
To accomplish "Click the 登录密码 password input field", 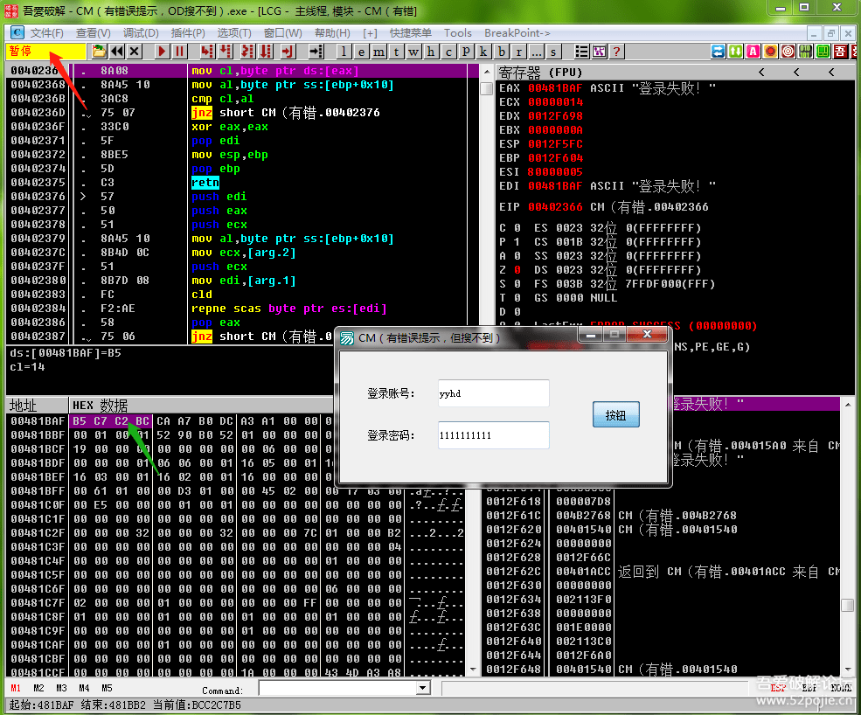I will pyautogui.click(x=493, y=434).
